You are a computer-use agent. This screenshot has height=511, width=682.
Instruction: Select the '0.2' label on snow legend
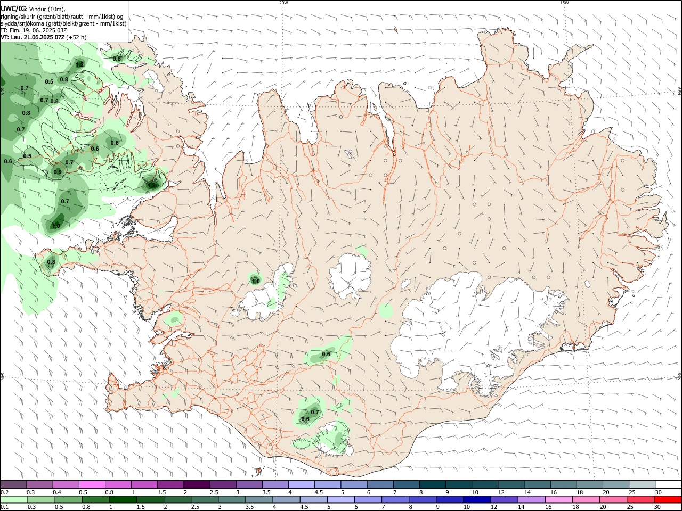point(4,492)
